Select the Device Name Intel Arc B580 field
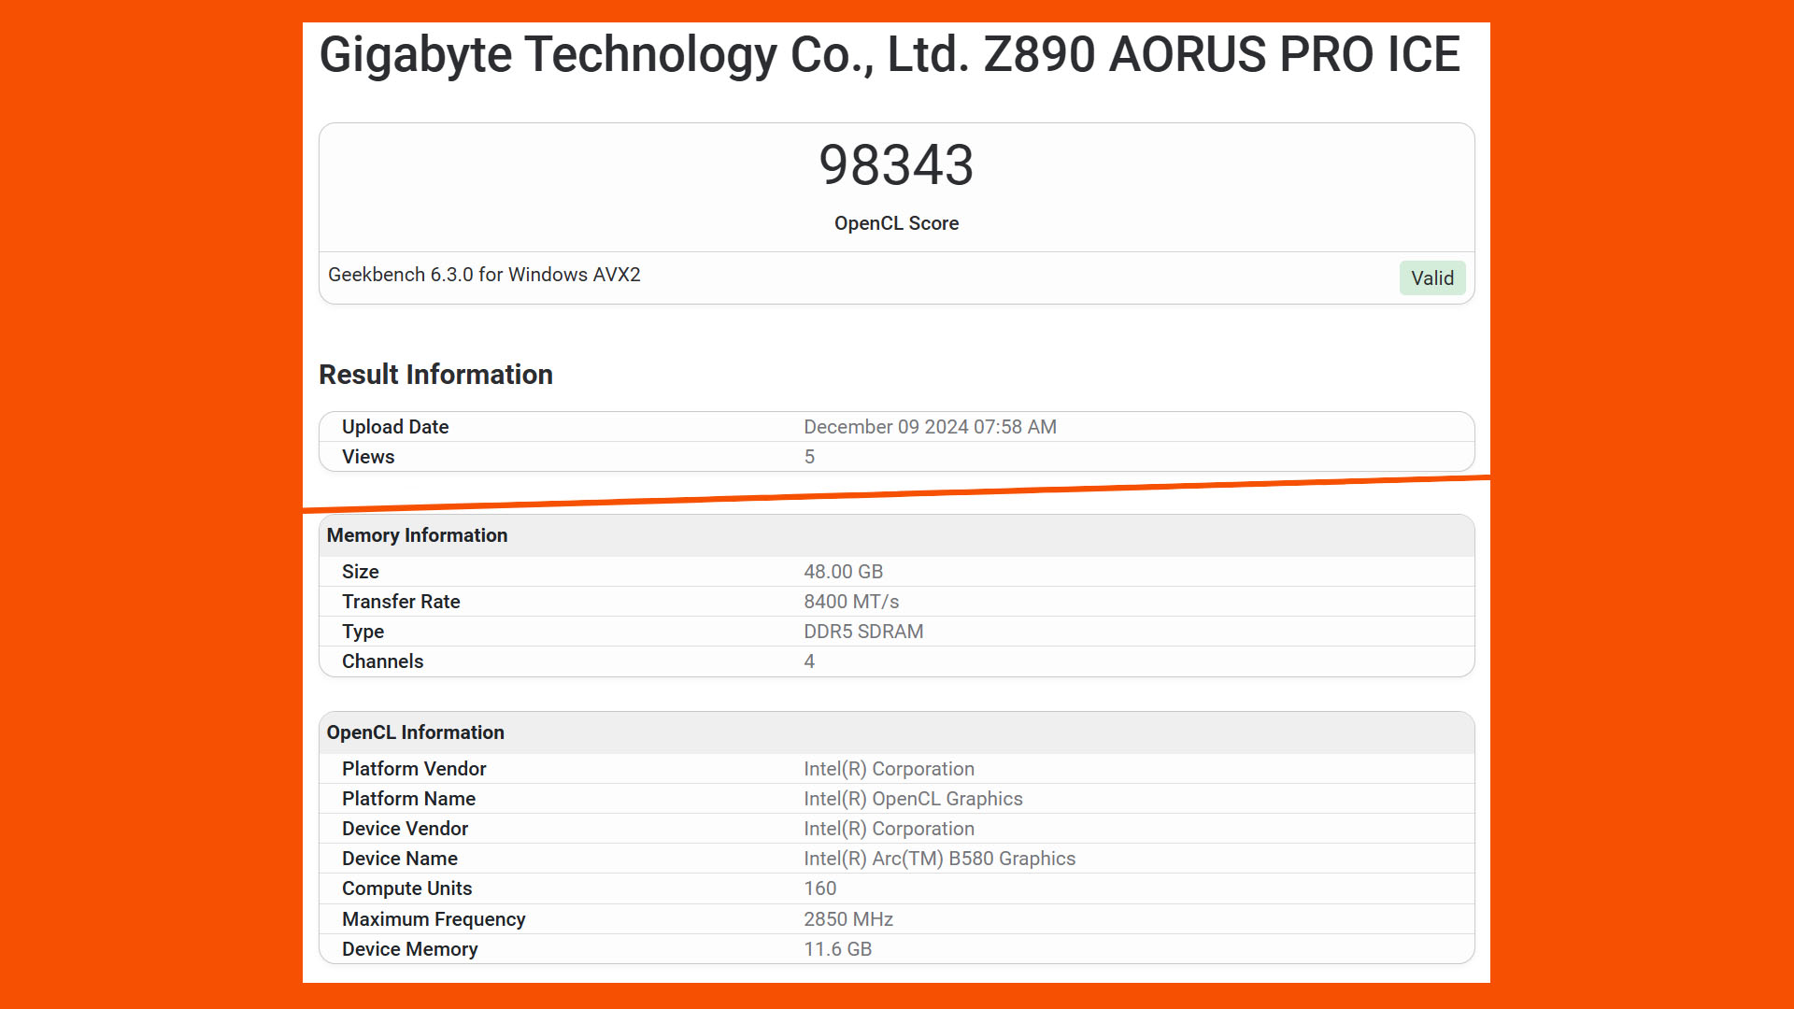The image size is (1794, 1009). [939, 858]
